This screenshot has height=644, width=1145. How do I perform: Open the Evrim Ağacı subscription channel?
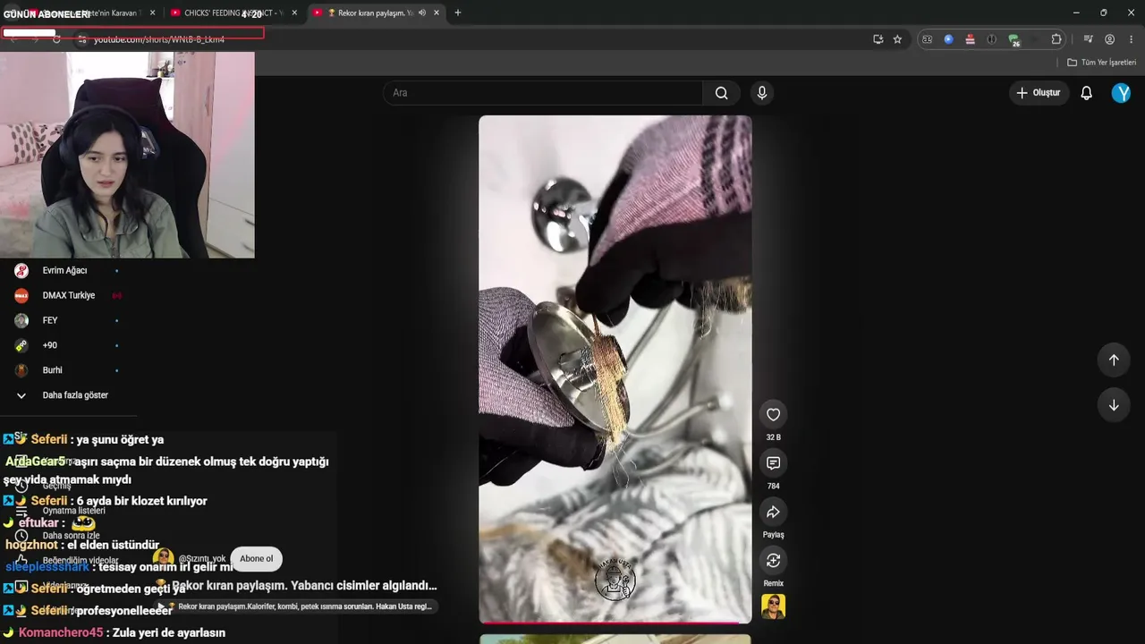click(x=65, y=270)
